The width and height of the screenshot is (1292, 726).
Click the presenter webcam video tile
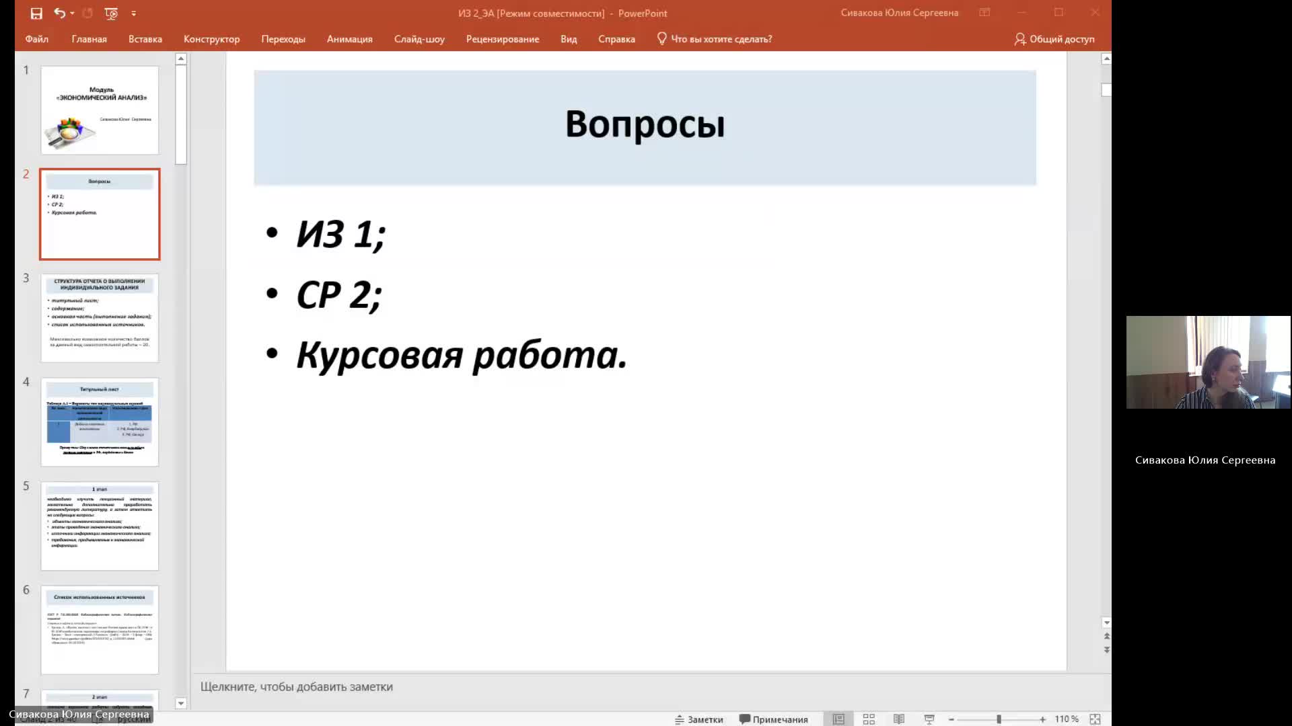coord(1209,362)
